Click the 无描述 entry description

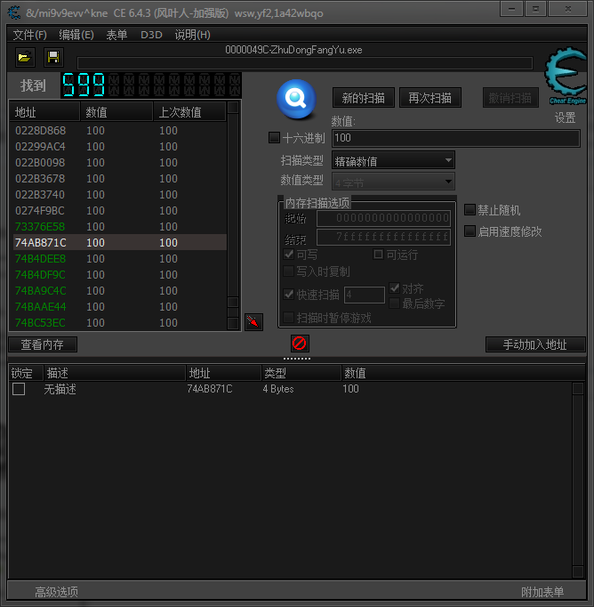tap(60, 389)
